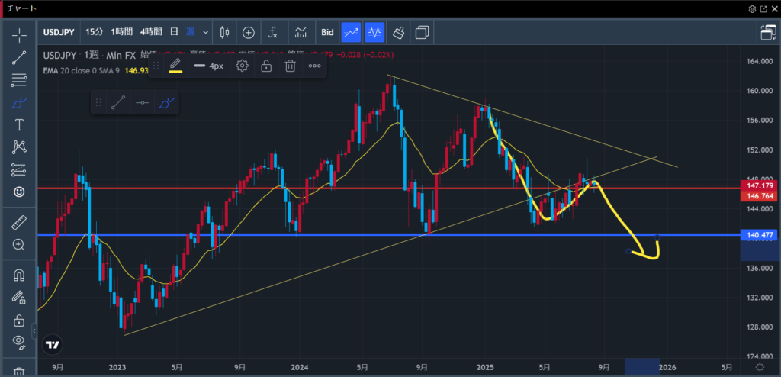
Task: Toggle hide all drawings eye icon
Action: click(19, 342)
